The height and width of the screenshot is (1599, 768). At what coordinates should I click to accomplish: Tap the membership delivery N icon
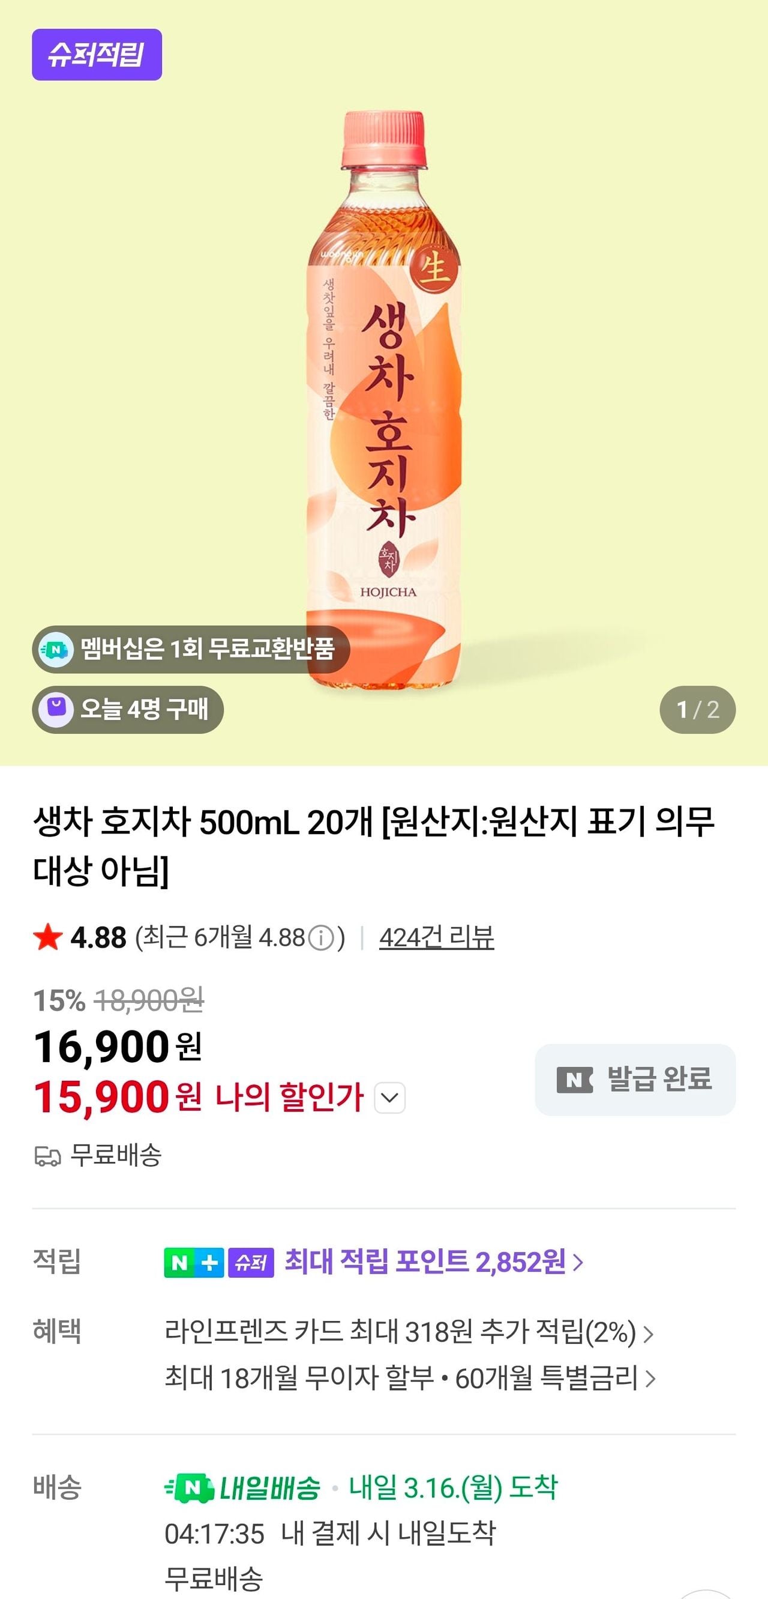coord(56,649)
